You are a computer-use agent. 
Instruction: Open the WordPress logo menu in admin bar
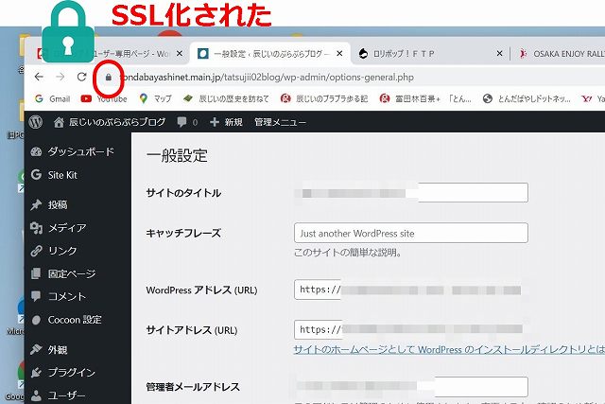[x=36, y=122]
